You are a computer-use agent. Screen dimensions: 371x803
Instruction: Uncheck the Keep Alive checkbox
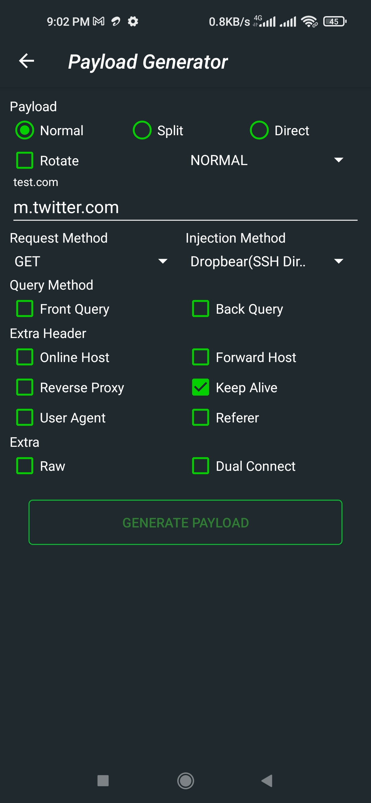[201, 387]
